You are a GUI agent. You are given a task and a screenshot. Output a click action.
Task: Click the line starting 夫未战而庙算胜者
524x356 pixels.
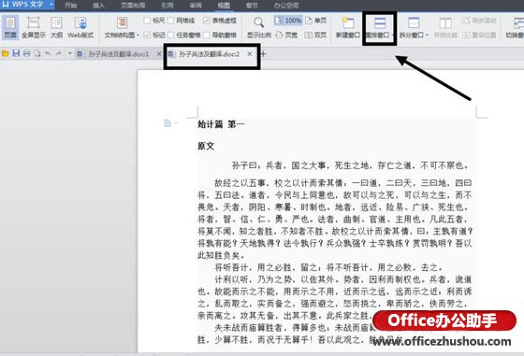tap(295, 327)
